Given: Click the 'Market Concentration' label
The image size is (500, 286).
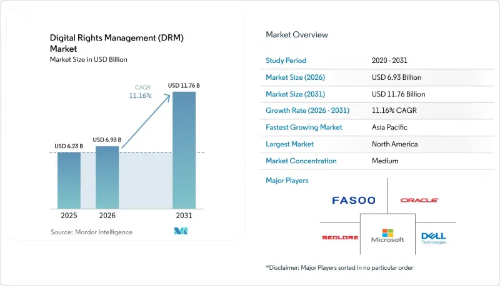Looking at the screenshot, I should 301,161.
